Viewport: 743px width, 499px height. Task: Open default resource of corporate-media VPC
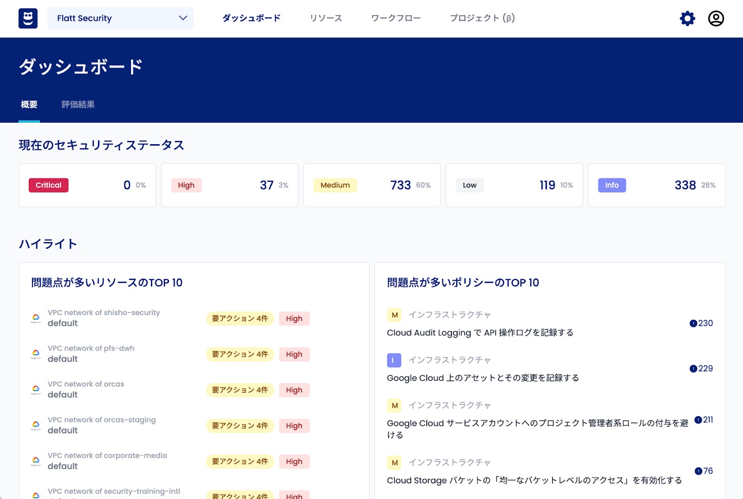tap(63, 466)
